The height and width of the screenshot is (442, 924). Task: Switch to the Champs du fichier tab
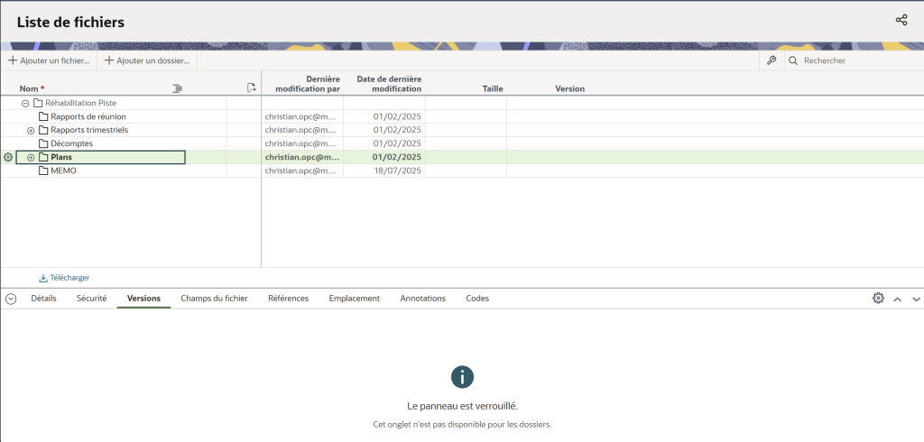click(214, 299)
